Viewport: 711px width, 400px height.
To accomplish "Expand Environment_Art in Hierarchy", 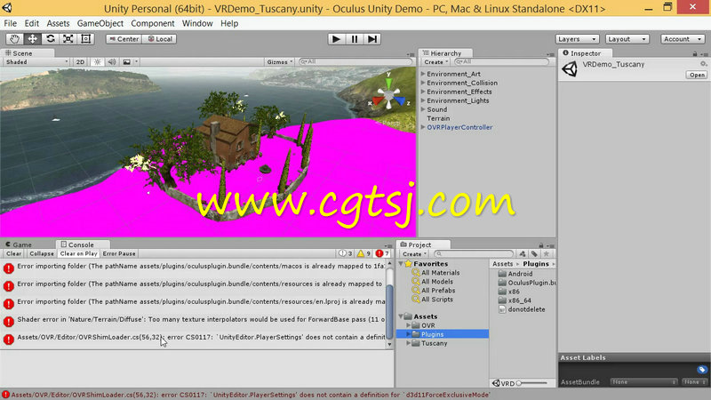I will coord(423,74).
